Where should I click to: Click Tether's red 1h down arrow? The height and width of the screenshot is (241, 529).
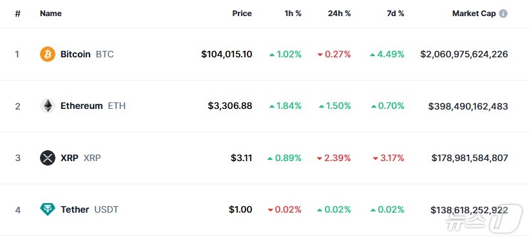coord(270,210)
